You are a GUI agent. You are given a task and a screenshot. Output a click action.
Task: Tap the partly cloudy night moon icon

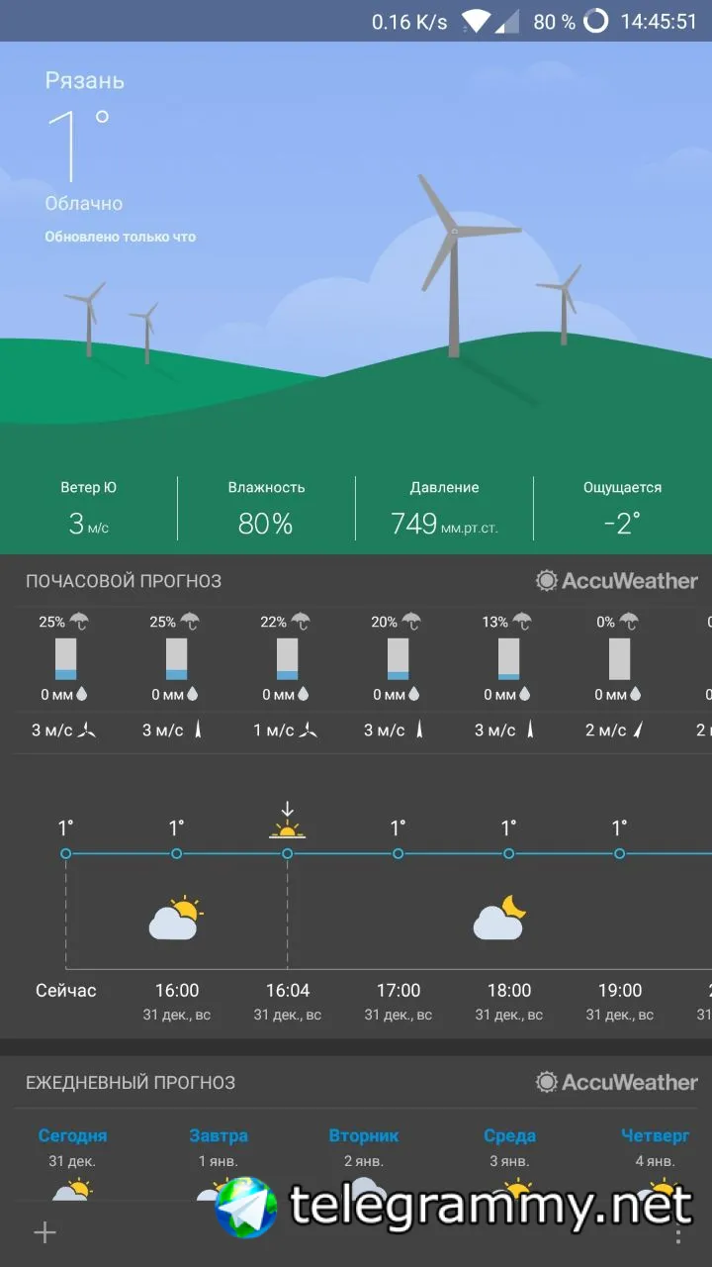(499, 918)
